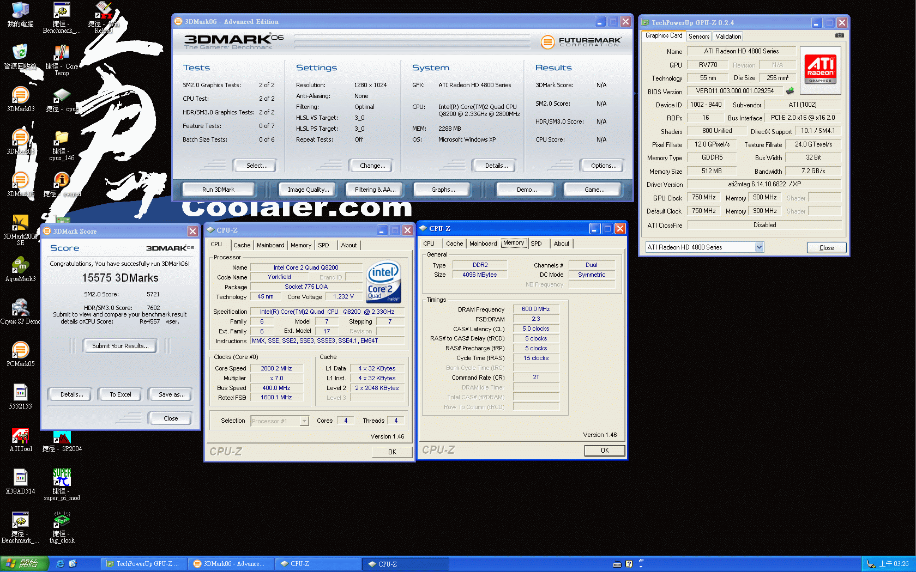The height and width of the screenshot is (572, 916).
Task: Switch to TechPowerUp GPU-Z in the taskbar
Action: (x=143, y=564)
